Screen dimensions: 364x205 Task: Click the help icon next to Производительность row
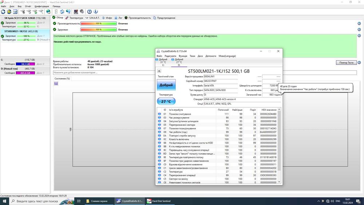pyautogui.click(x=359, y=24)
